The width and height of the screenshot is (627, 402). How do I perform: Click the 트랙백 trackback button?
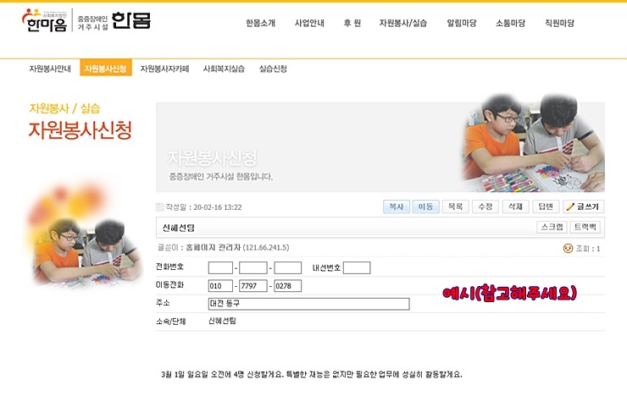(585, 227)
